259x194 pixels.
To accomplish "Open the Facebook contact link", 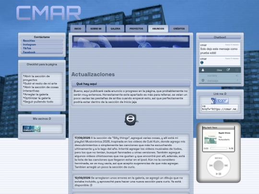I will 42,52.
